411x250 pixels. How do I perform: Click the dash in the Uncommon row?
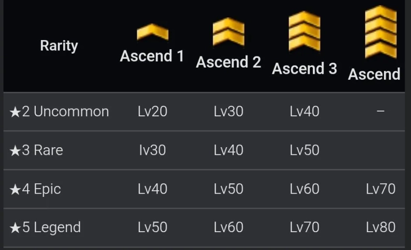381,111
